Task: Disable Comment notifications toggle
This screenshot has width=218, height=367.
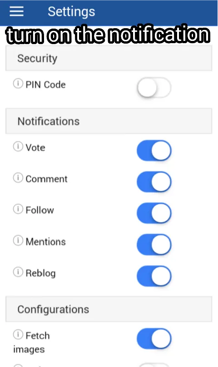Action: [x=154, y=182]
